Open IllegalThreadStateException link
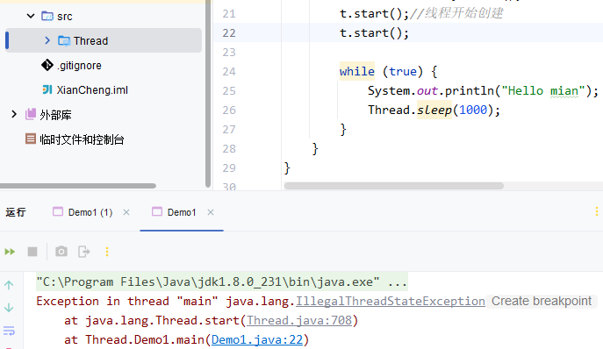Viewport: 603px width, 349px height. coord(391,301)
